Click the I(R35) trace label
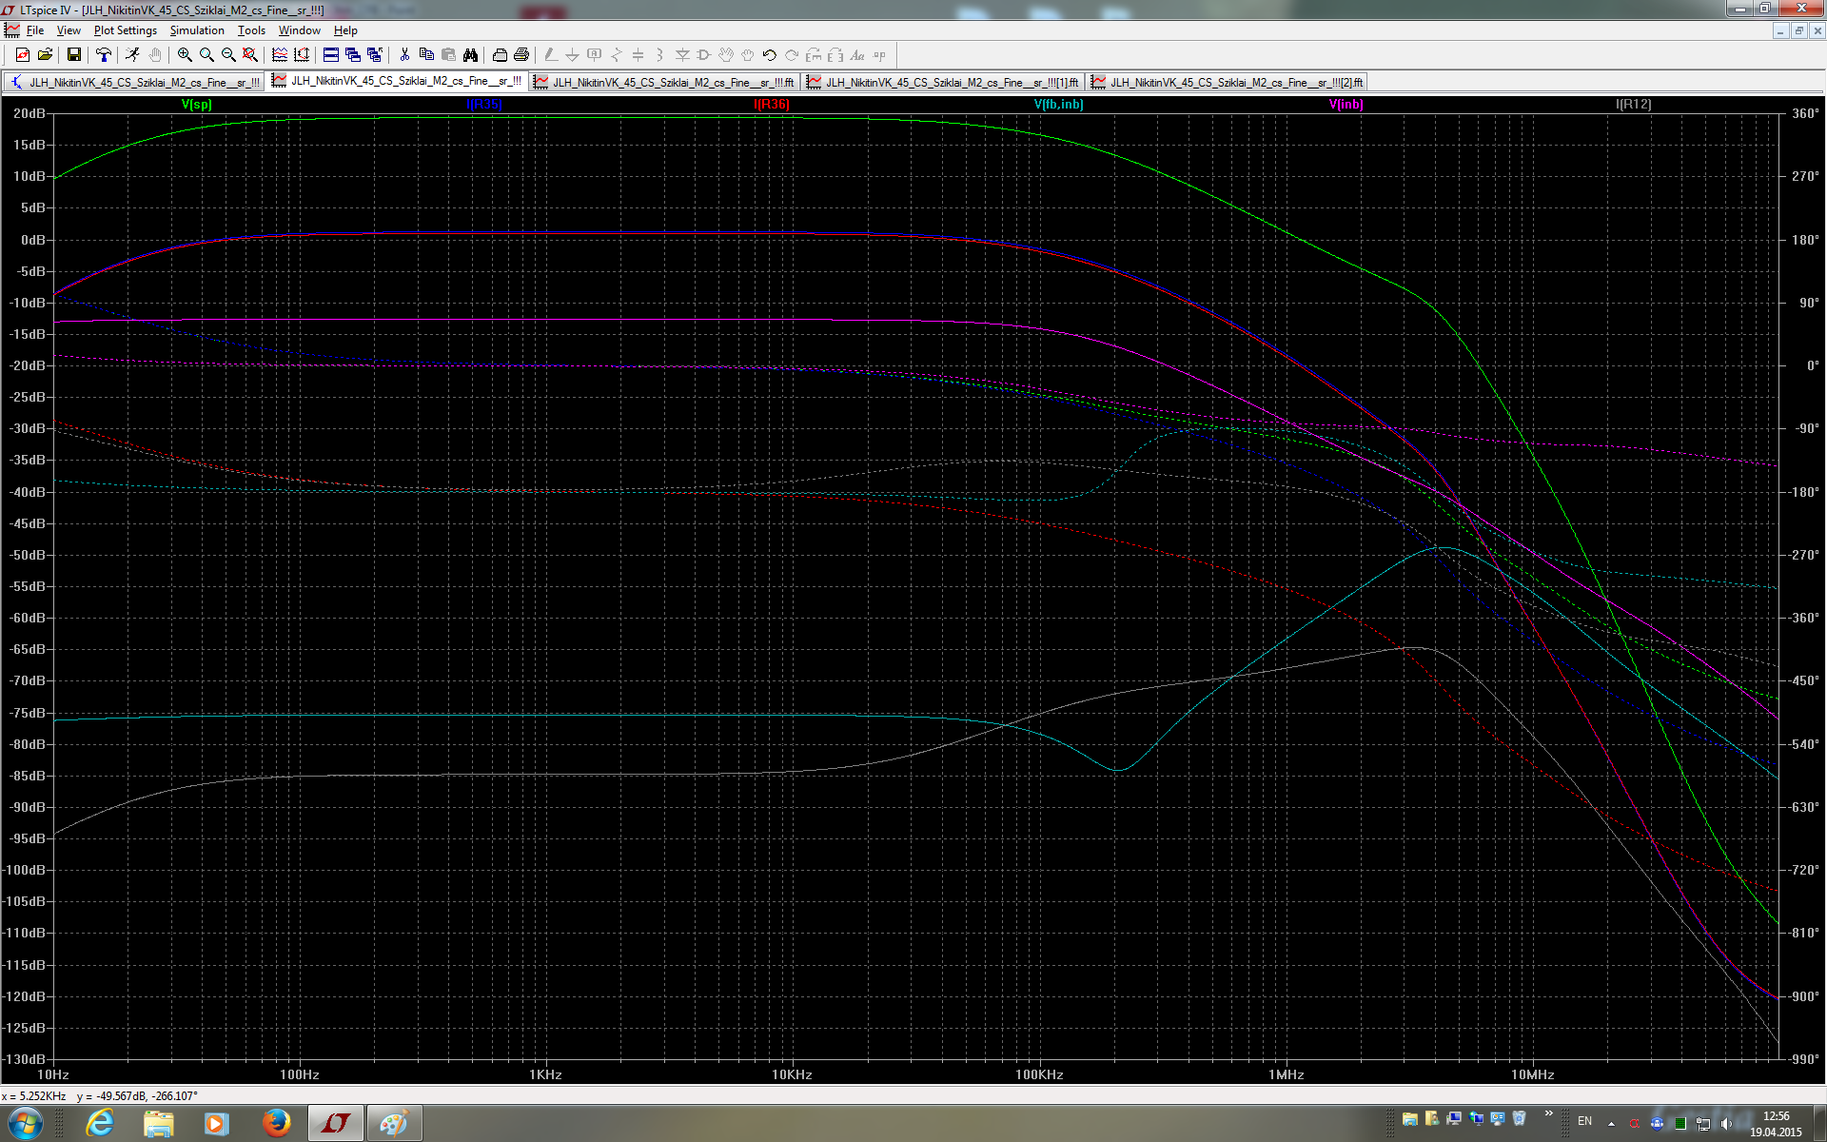The height and width of the screenshot is (1142, 1827). [484, 104]
